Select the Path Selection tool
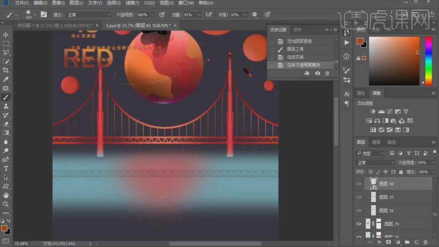This screenshot has height=247, width=439. point(6,178)
